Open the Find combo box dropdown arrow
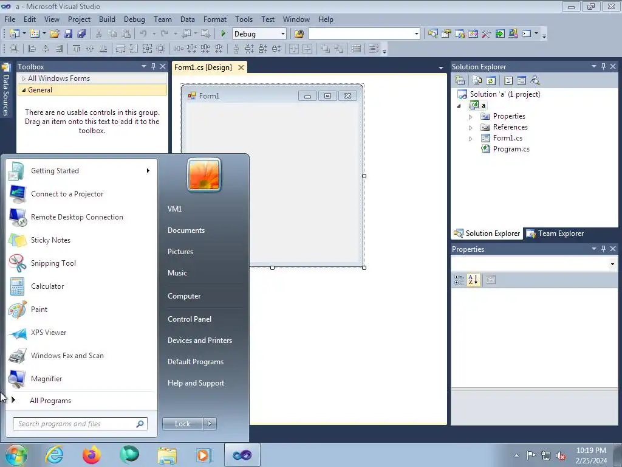The width and height of the screenshot is (622, 467). pos(416,34)
